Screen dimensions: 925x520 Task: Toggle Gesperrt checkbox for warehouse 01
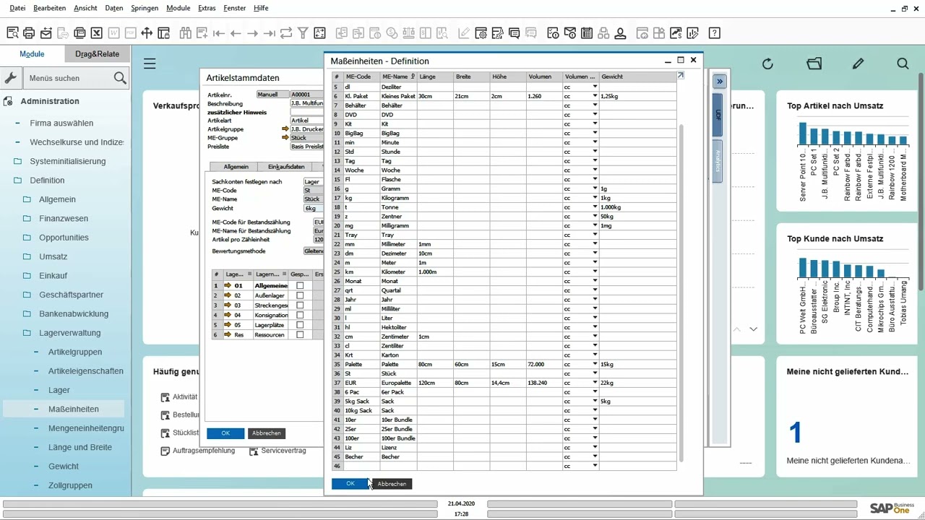tap(300, 286)
